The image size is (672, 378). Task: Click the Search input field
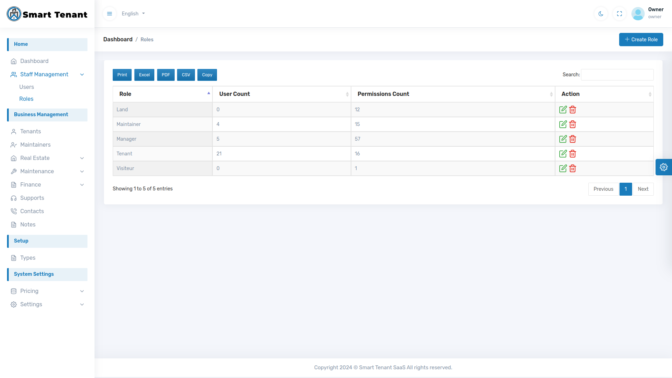click(617, 75)
